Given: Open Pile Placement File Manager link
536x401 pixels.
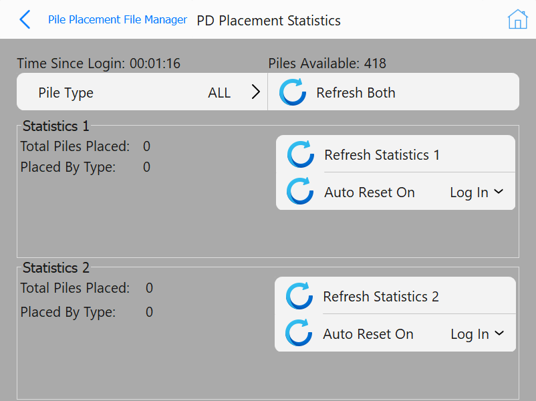Looking at the screenshot, I should pos(117,19).
